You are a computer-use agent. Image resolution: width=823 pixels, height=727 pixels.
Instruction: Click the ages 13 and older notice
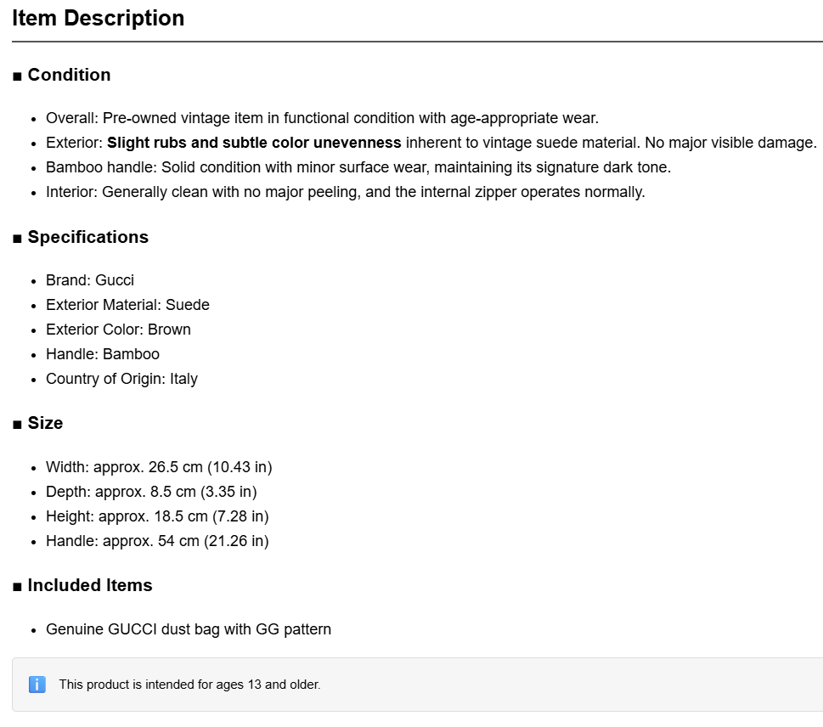[189, 685]
